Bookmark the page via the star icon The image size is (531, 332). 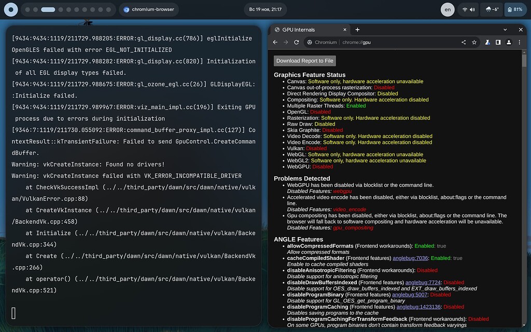pyautogui.click(x=474, y=42)
